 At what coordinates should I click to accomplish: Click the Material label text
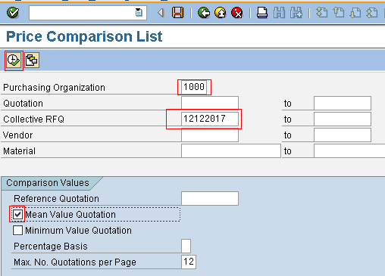(19, 151)
